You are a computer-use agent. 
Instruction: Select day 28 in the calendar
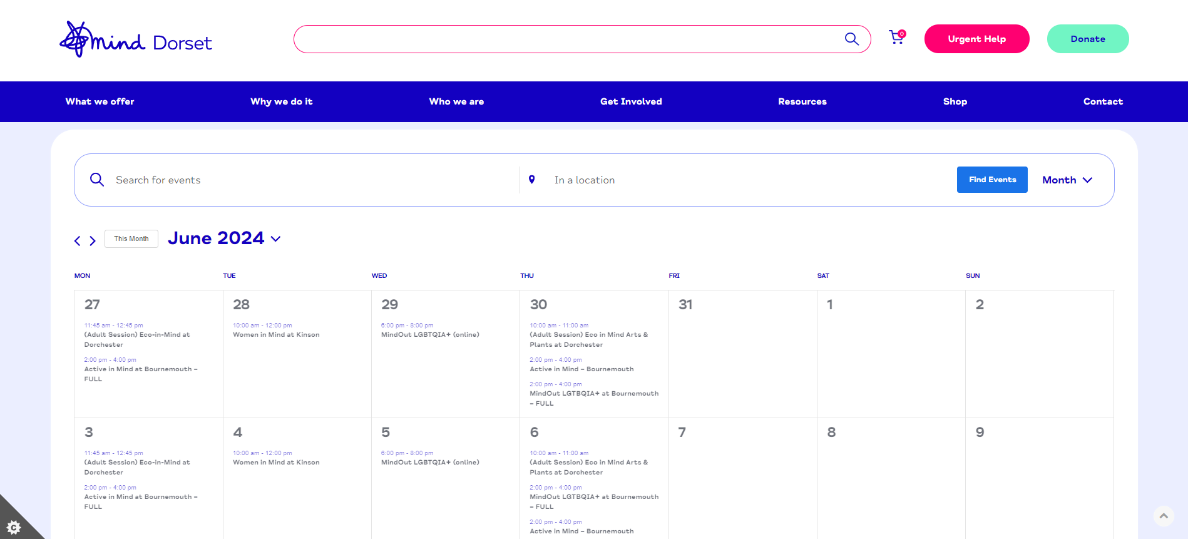[x=241, y=304]
